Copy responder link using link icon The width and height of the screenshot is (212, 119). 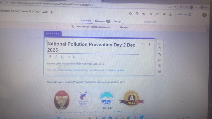[164, 14]
